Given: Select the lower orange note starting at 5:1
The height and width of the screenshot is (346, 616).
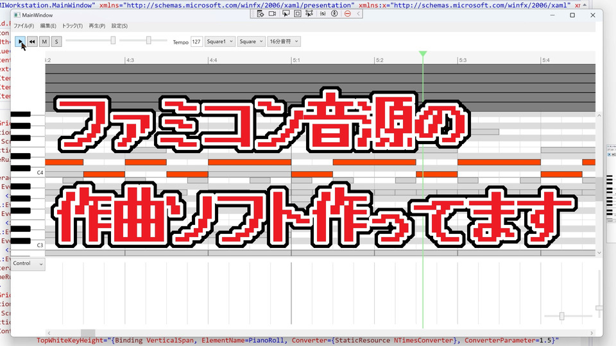Looking at the screenshot, I should click(x=312, y=174).
